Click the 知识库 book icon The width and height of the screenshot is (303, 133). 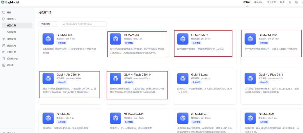(4, 65)
